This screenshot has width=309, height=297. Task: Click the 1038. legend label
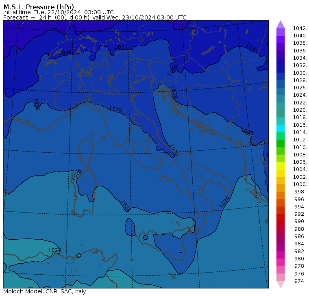(x=300, y=43)
